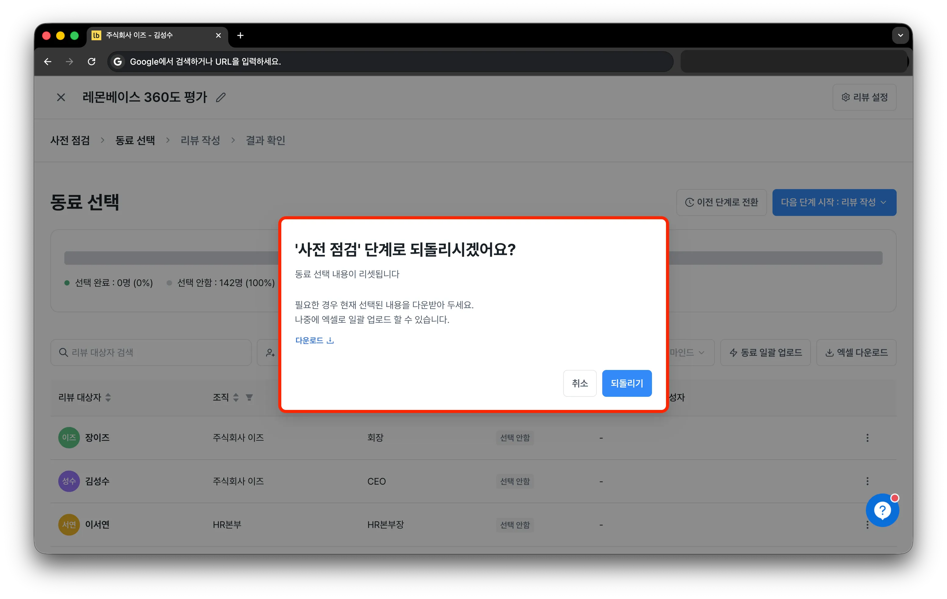Sort by 조직 column arrows
The width and height of the screenshot is (947, 599).
point(236,397)
